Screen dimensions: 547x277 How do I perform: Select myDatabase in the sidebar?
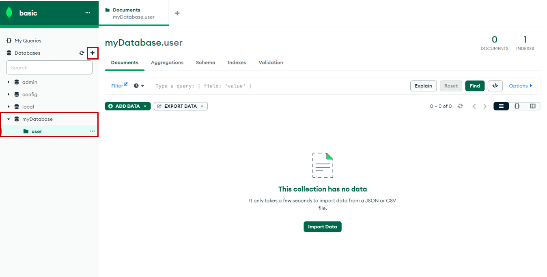tap(37, 119)
